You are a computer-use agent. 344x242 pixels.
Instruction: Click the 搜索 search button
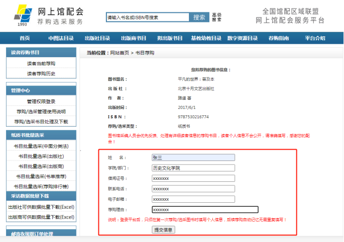pyautogui.click(x=199, y=17)
